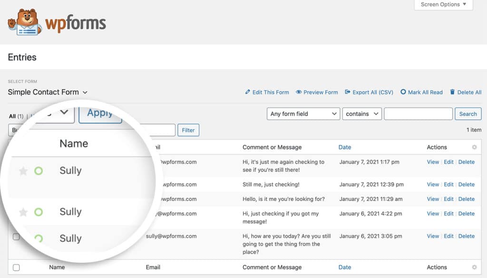This screenshot has height=278, width=487.
Task: Click the WPForms bear mascot logo
Action: [x=25, y=22]
